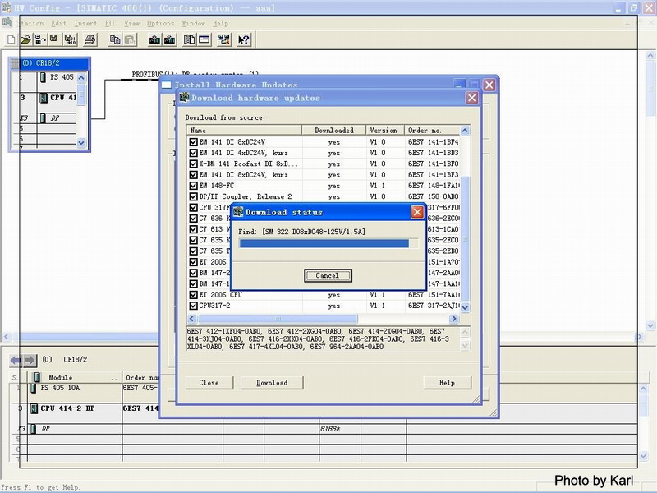Click the PS 405 module icon in rack
The width and height of the screenshot is (657, 493).
click(x=43, y=77)
